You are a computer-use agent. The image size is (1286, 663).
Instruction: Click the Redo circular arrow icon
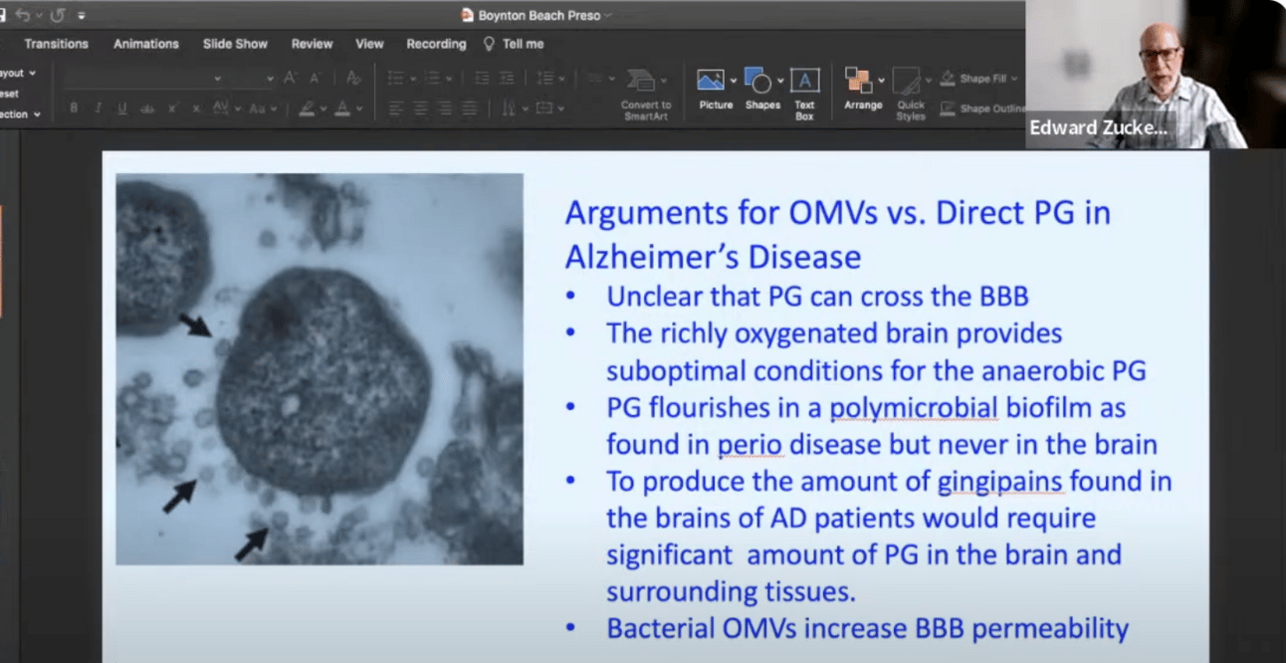click(x=57, y=15)
